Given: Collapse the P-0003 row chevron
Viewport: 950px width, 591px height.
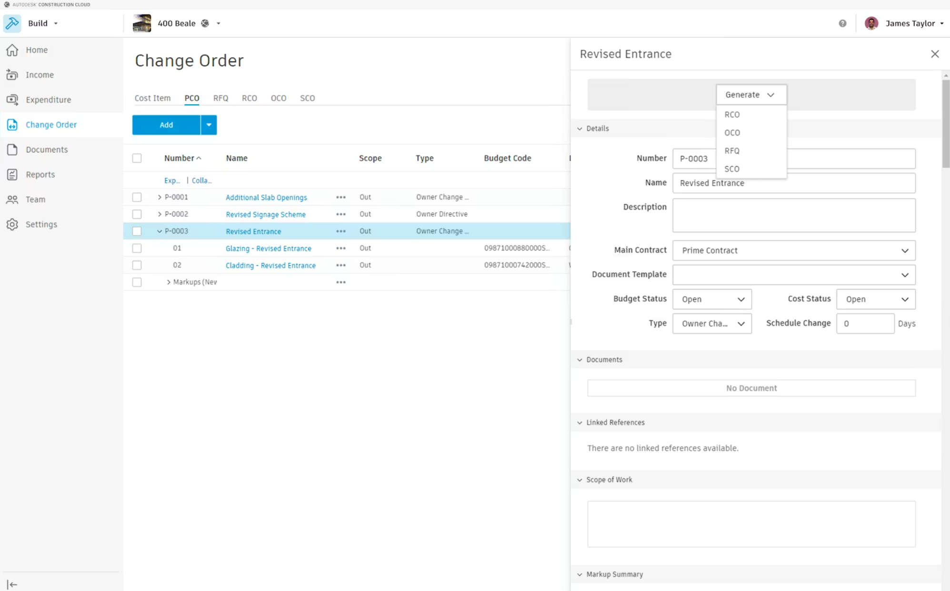Looking at the screenshot, I should tap(159, 231).
